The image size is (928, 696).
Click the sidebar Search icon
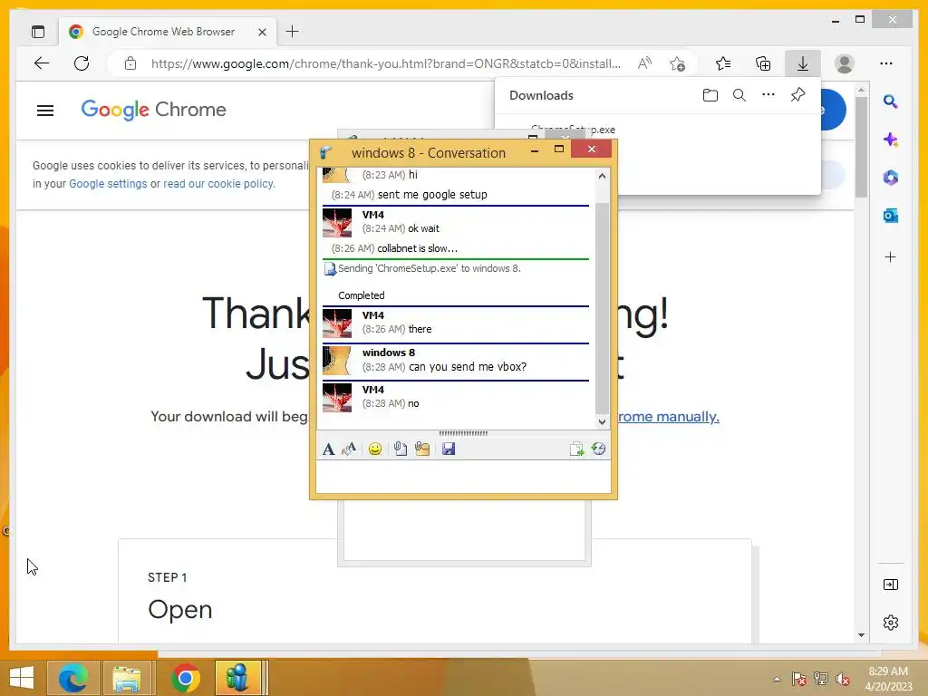(x=890, y=101)
